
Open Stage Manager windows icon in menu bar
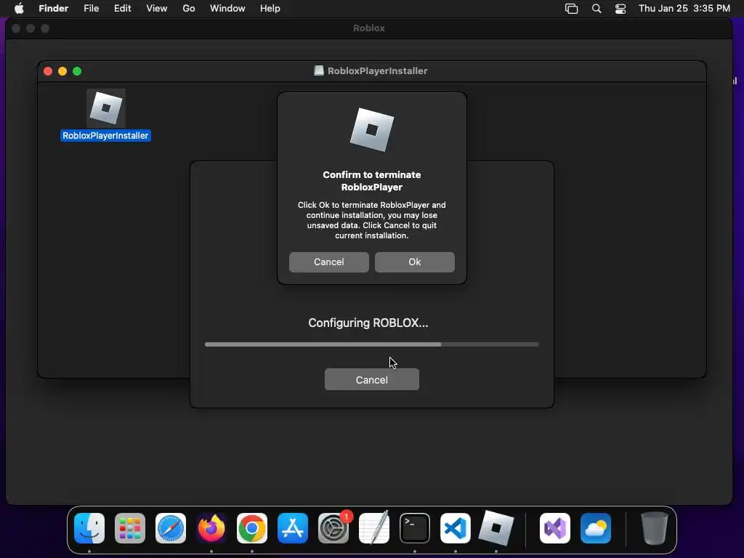(x=571, y=9)
